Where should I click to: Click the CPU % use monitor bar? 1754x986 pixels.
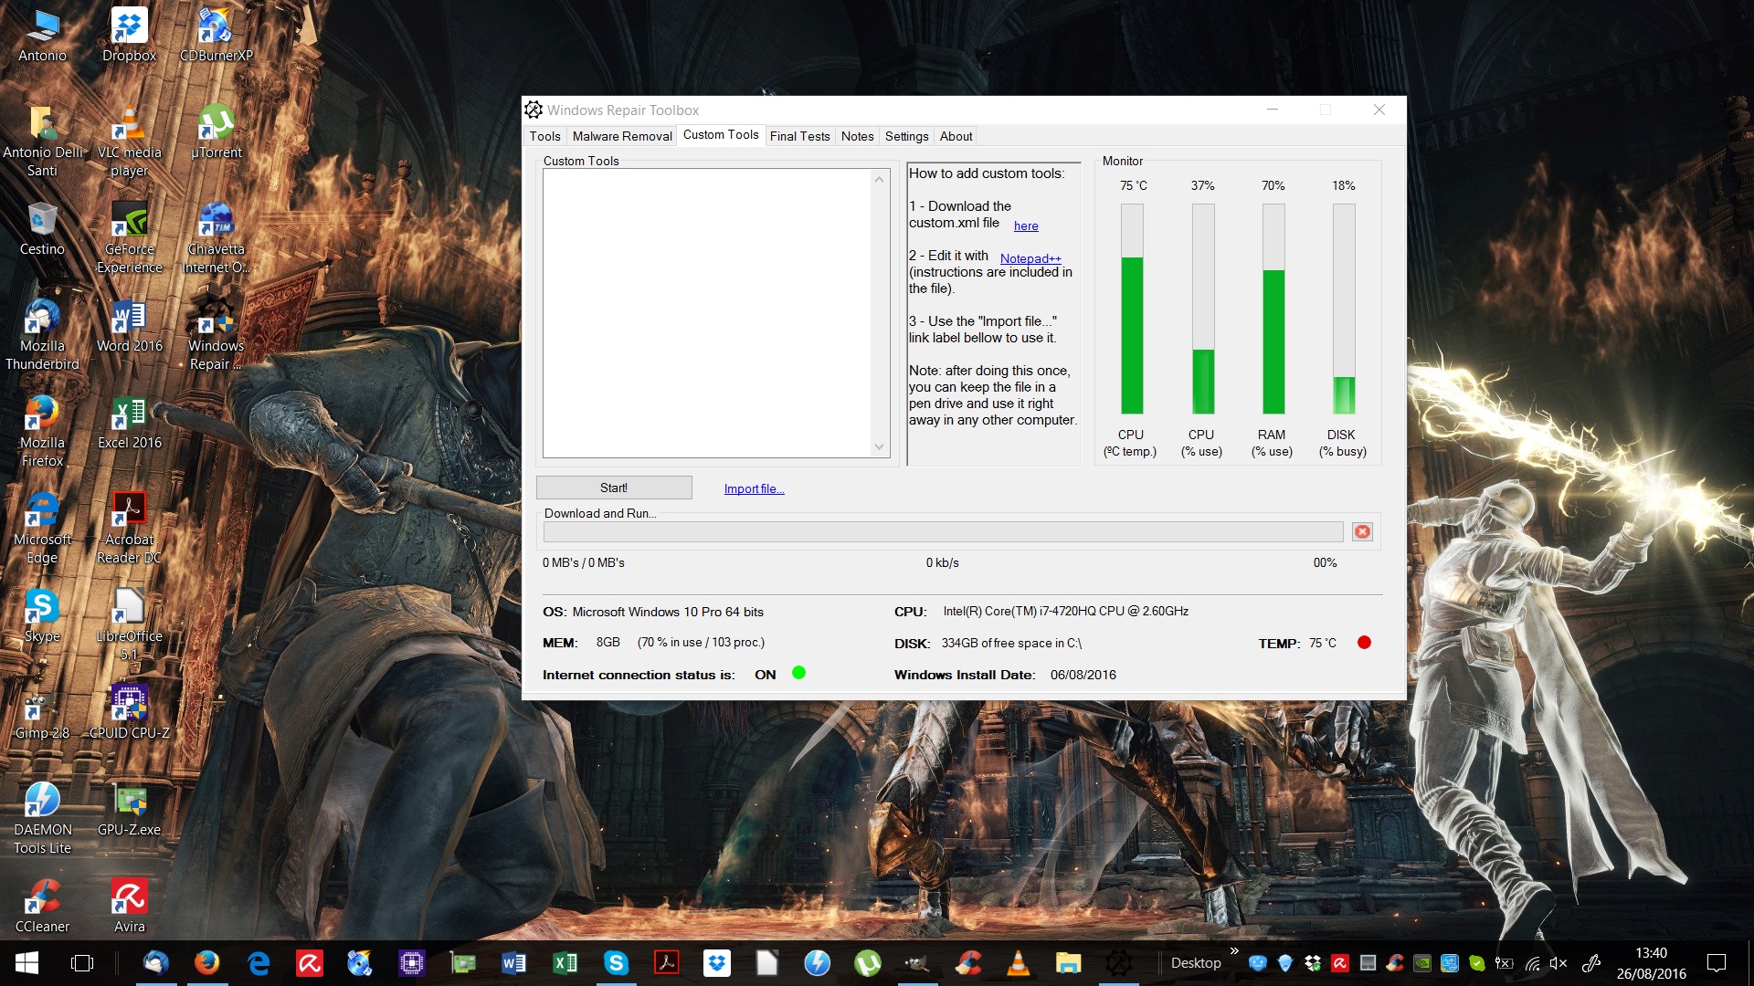(1203, 309)
